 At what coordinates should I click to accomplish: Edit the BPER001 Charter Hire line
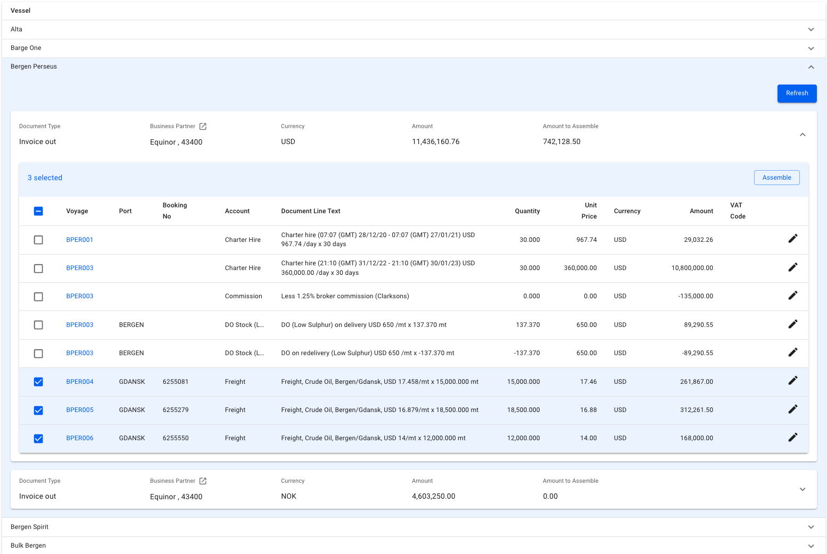792,239
